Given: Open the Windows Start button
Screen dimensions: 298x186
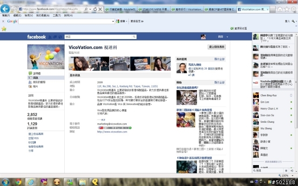Looking at the screenshot, I should (x=5, y=182).
